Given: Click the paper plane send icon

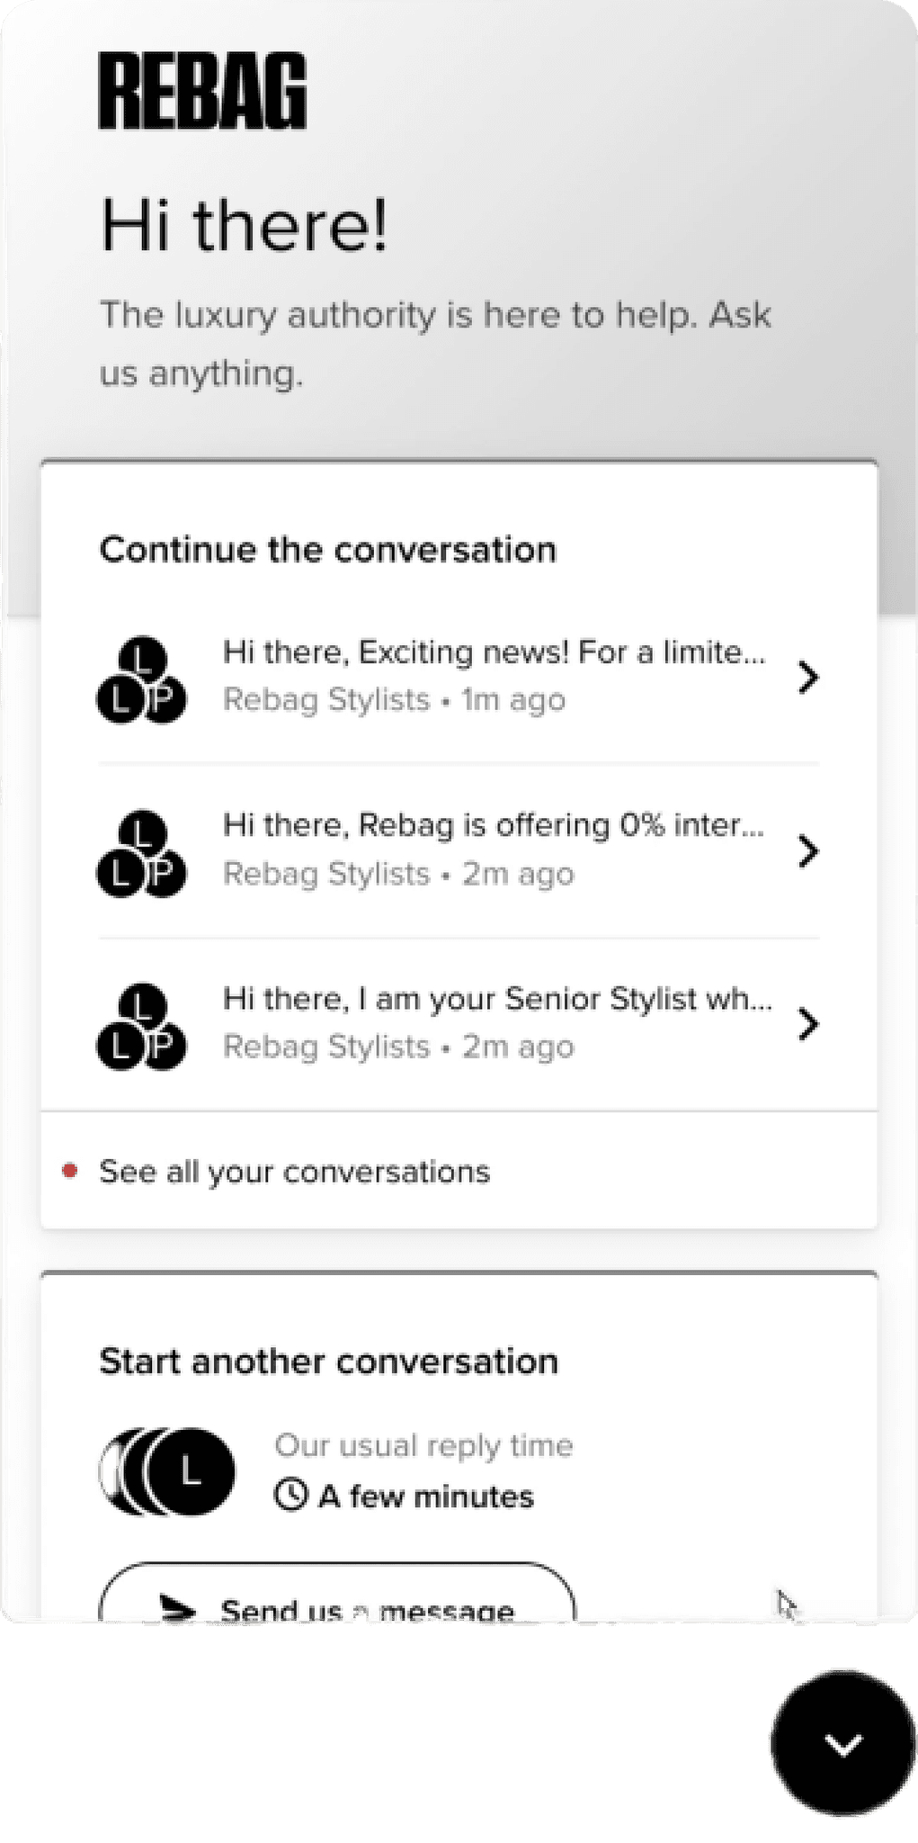Looking at the screenshot, I should pos(176,1609).
